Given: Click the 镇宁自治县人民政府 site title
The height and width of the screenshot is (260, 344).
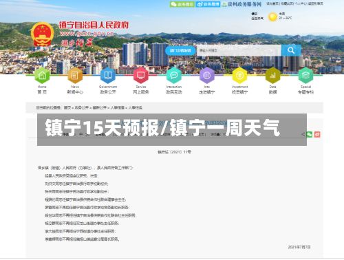Looking at the screenshot, I should tap(94, 25).
